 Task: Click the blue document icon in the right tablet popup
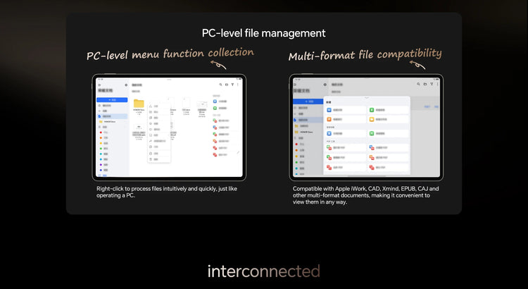[328, 110]
